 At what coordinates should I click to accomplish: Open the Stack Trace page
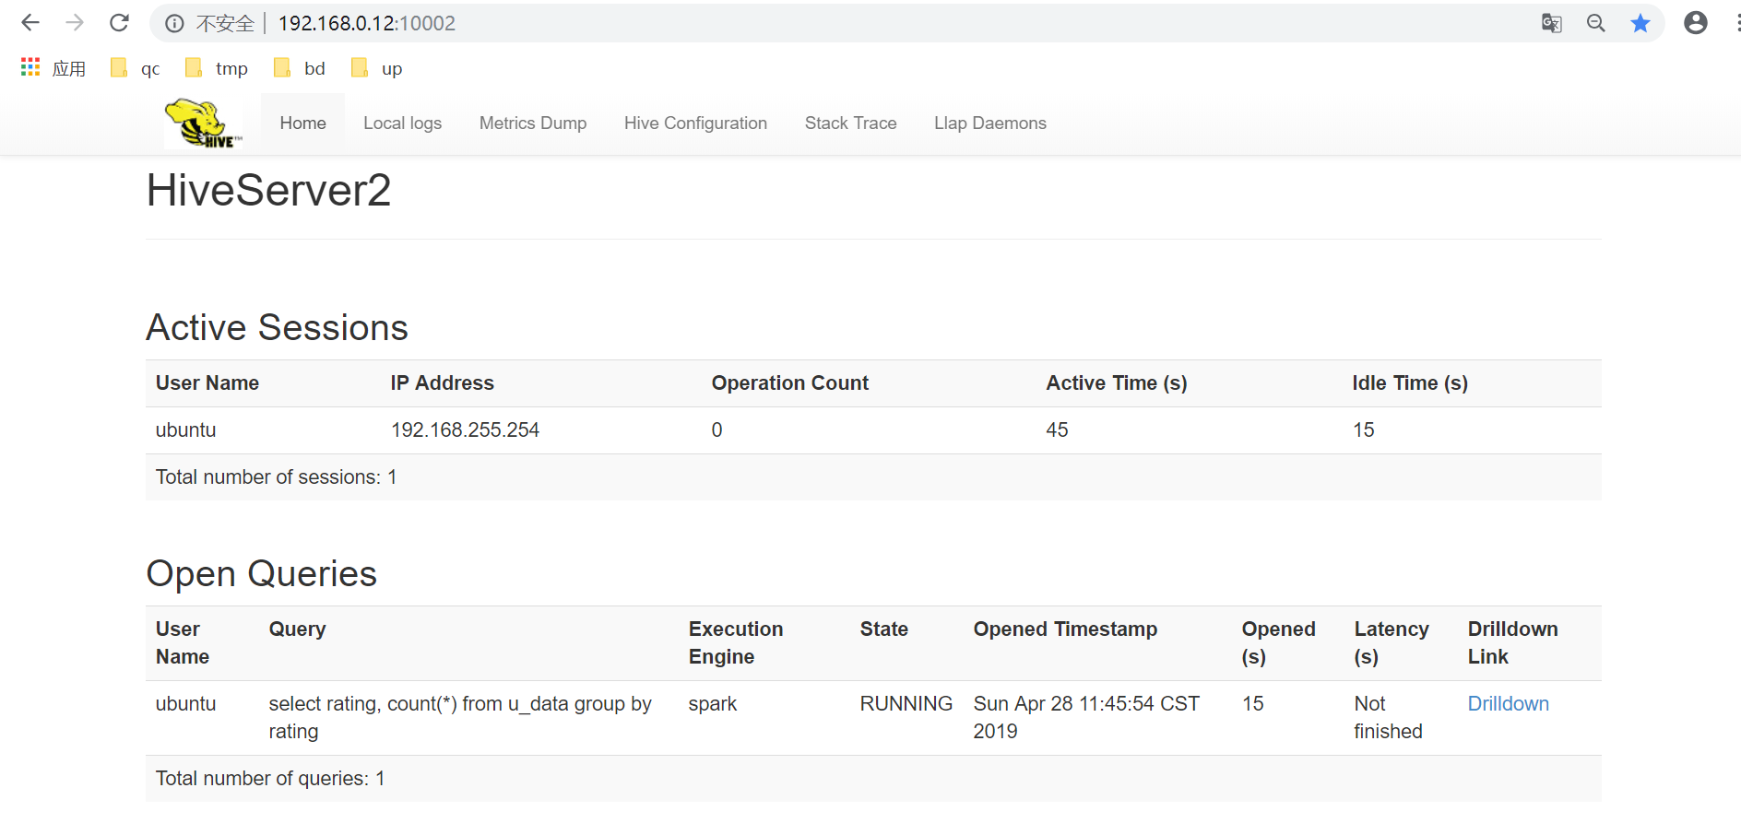click(x=850, y=123)
